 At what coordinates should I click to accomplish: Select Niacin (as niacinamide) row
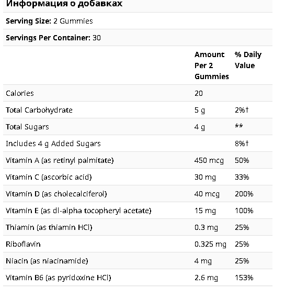(138, 261)
